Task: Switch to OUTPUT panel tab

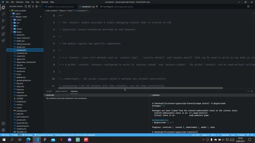Action: (x=49, y=91)
